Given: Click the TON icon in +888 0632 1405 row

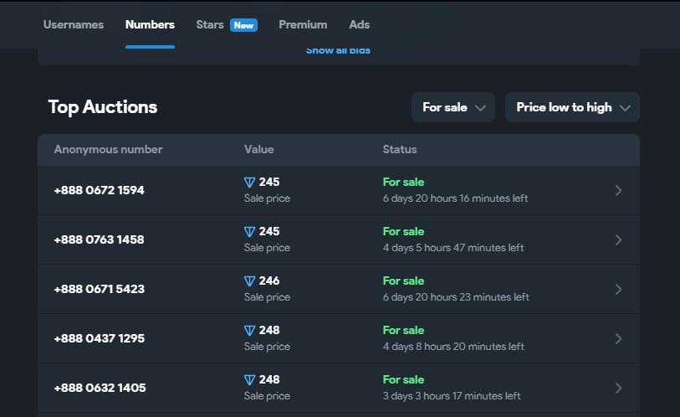Looking at the screenshot, I should [249, 380].
